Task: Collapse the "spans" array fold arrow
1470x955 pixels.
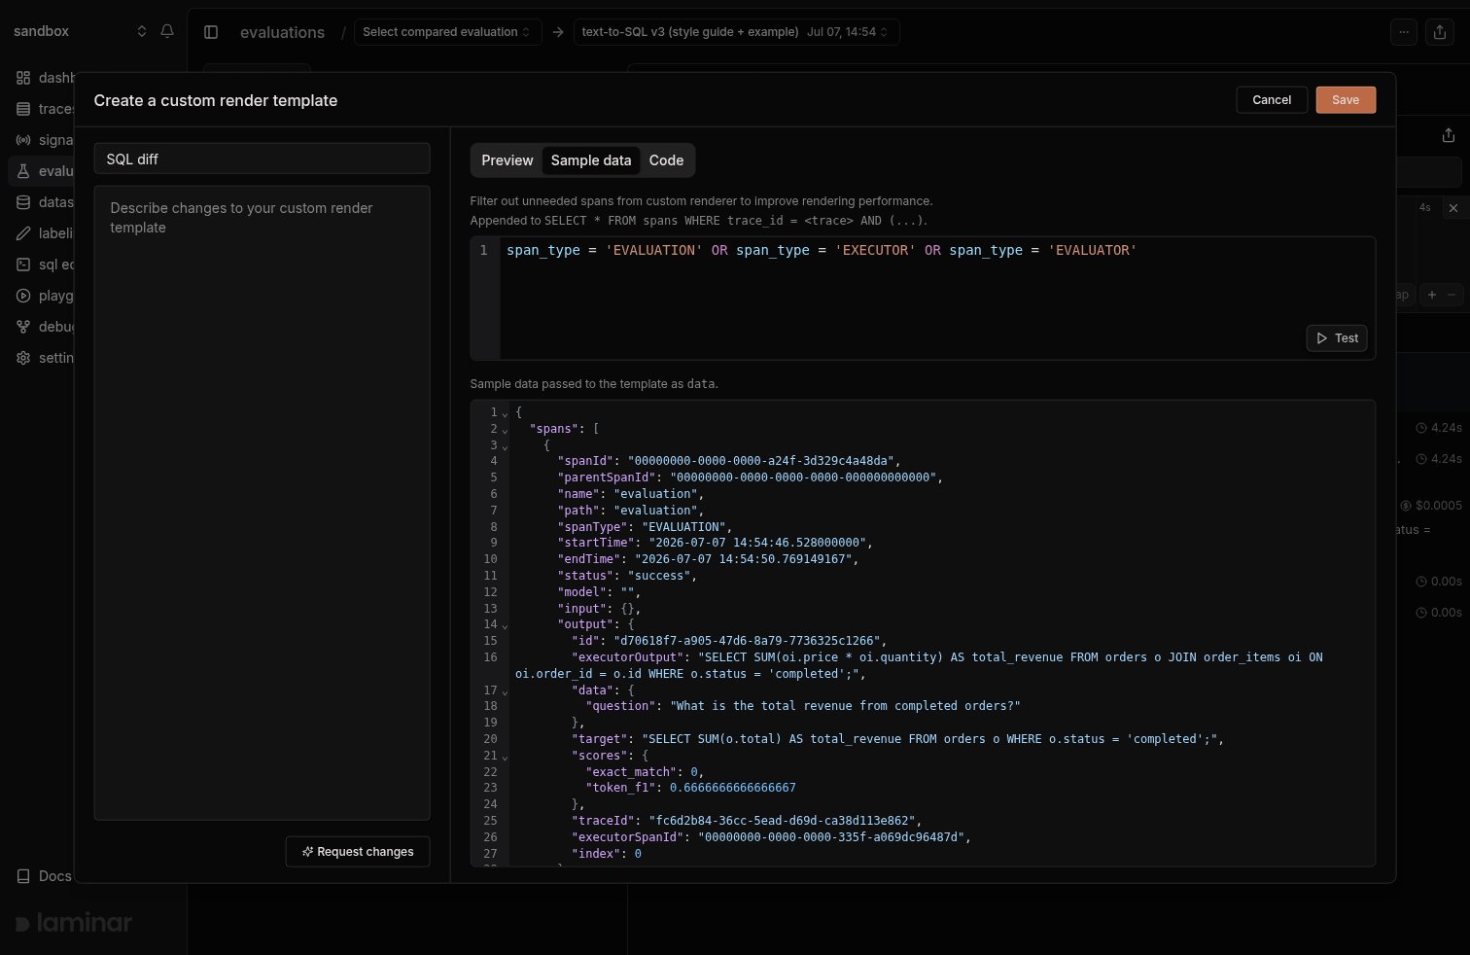Action: tap(505, 430)
